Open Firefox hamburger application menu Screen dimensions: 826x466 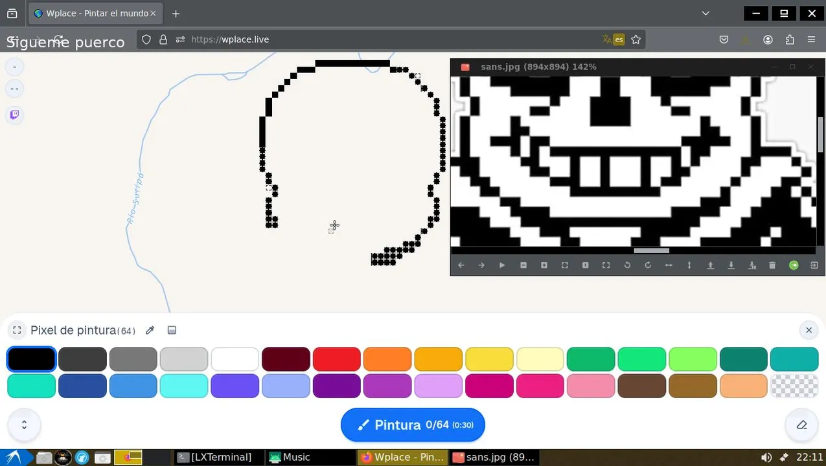coord(811,39)
